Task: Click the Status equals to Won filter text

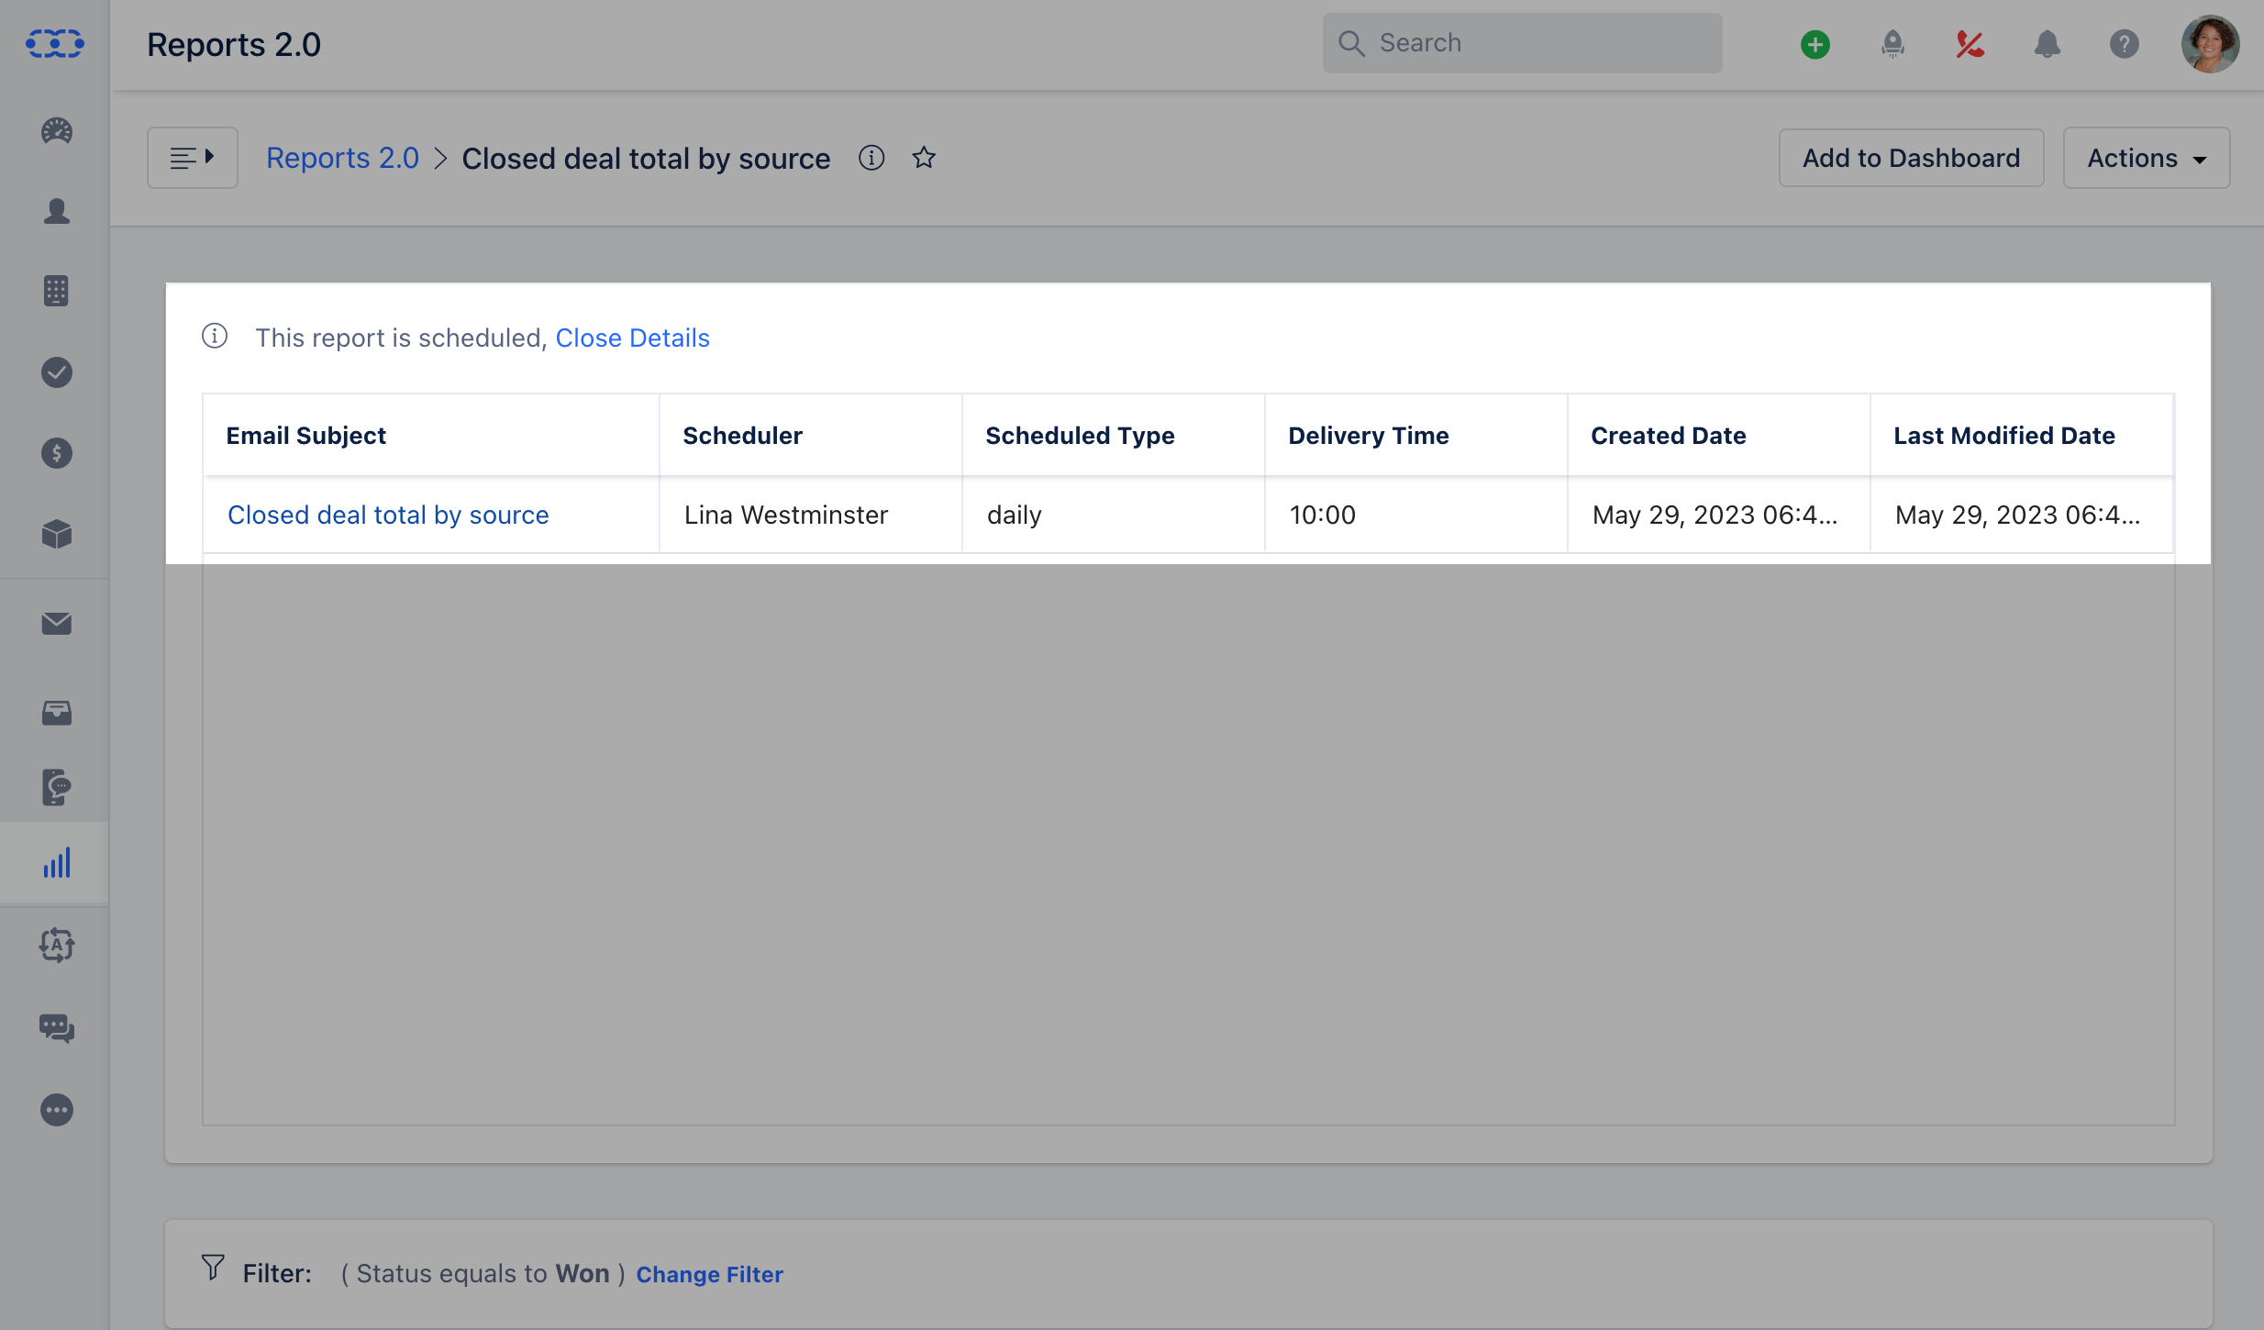Action: point(483,1274)
